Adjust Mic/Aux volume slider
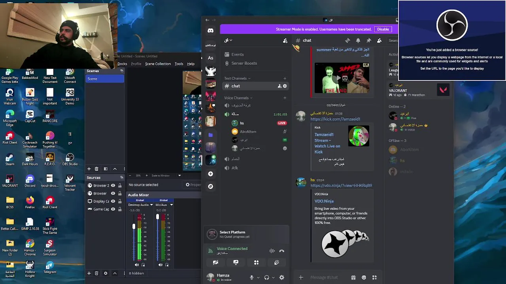 pos(157,217)
